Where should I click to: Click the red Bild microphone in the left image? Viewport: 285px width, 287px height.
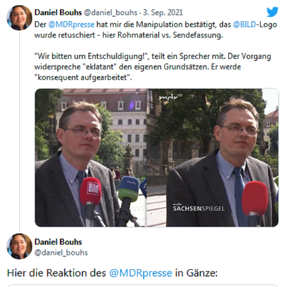point(90,191)
